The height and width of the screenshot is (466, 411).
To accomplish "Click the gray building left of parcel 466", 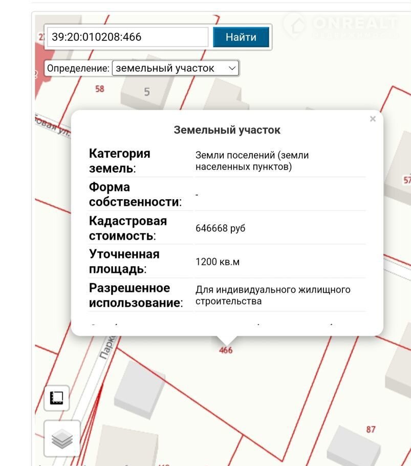I will click(x=139, y=387).
